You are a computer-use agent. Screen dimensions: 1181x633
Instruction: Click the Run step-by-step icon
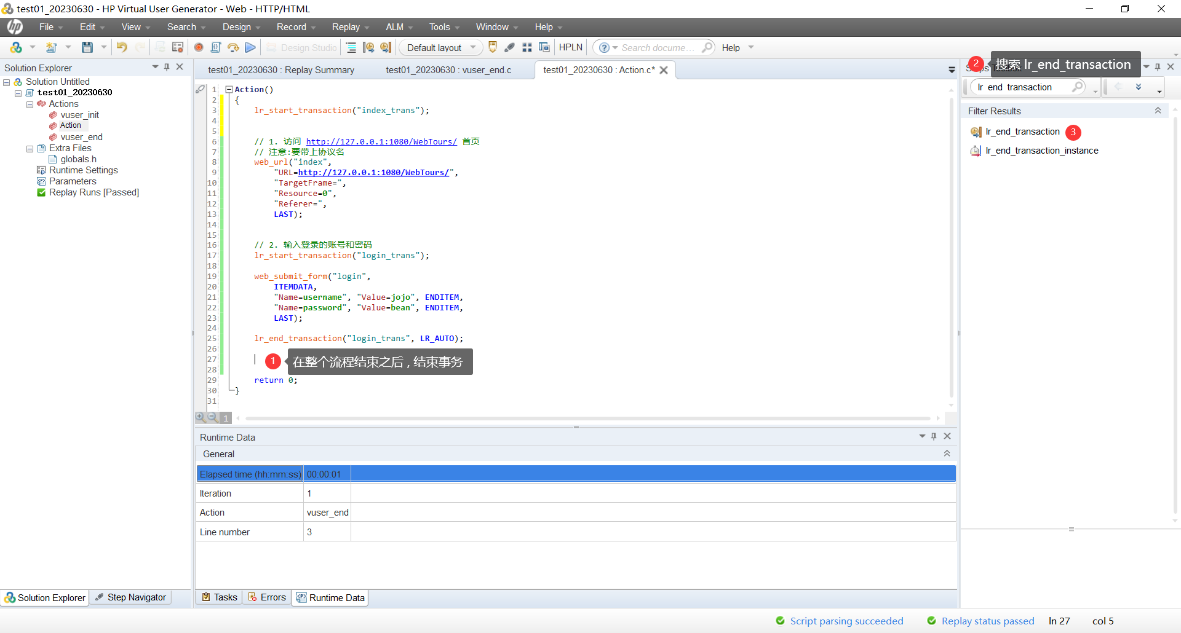[233, 47]
